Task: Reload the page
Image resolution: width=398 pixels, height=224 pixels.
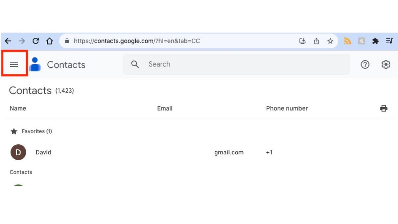Action: point(36,41)
